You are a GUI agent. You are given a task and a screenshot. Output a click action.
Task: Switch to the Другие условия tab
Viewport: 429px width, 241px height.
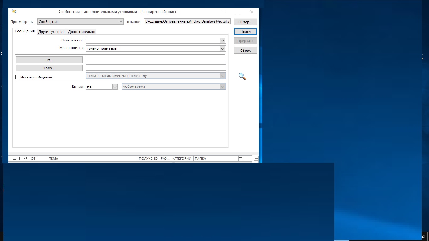(51, 32)
